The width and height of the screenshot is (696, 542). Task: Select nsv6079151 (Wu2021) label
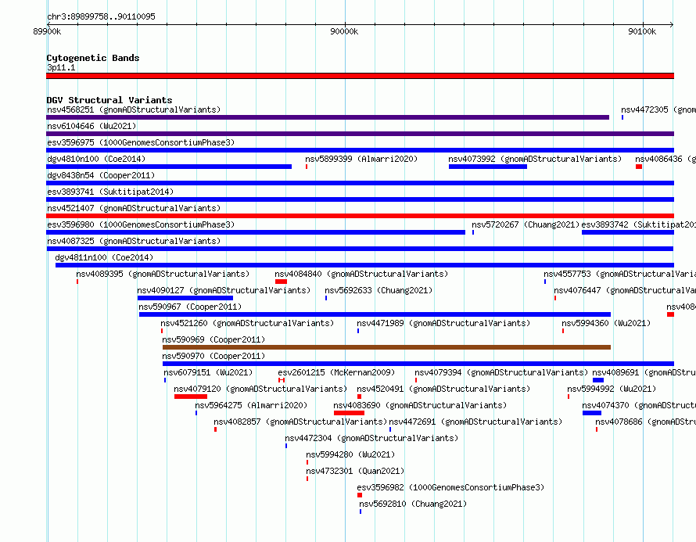(208, 372)
